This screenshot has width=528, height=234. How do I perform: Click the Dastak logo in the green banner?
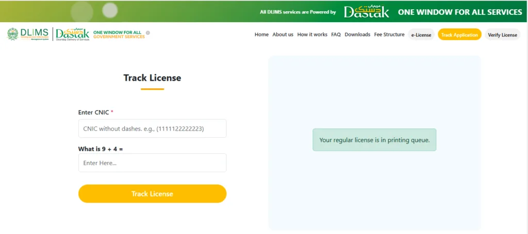[x=367, y=12]
